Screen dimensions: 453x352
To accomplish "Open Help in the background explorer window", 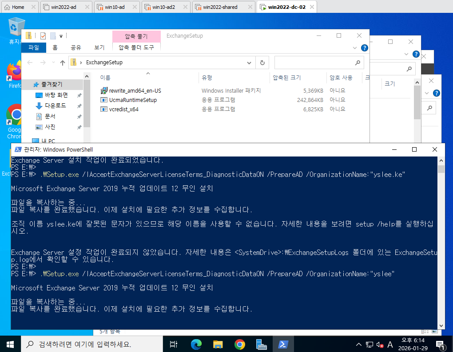I will coord(416,54).
